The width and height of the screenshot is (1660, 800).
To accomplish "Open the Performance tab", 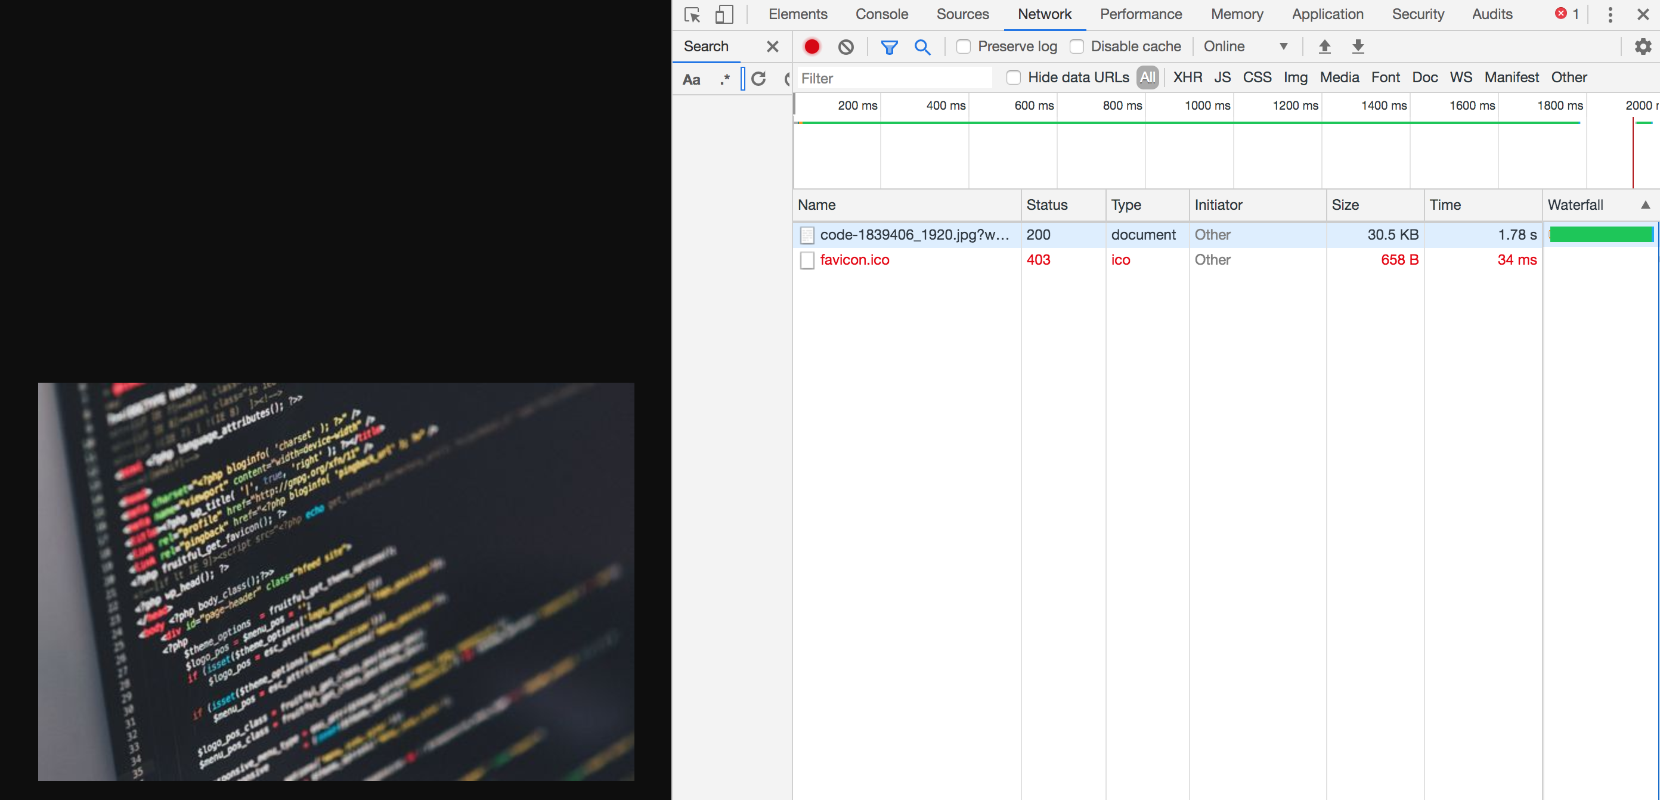I will tap(1141, 14).
